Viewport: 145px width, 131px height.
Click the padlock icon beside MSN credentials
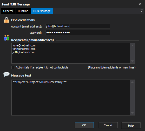tap(6, 20)
